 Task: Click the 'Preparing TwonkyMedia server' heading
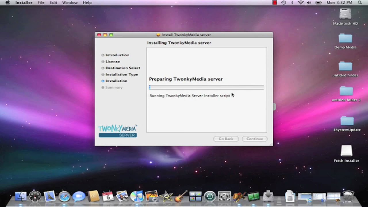(186, 79)
